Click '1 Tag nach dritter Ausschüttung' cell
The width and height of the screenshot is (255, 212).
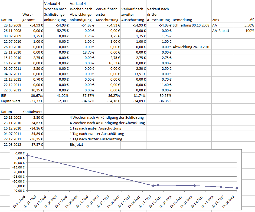pyautogui.click(x=96, y=139)
